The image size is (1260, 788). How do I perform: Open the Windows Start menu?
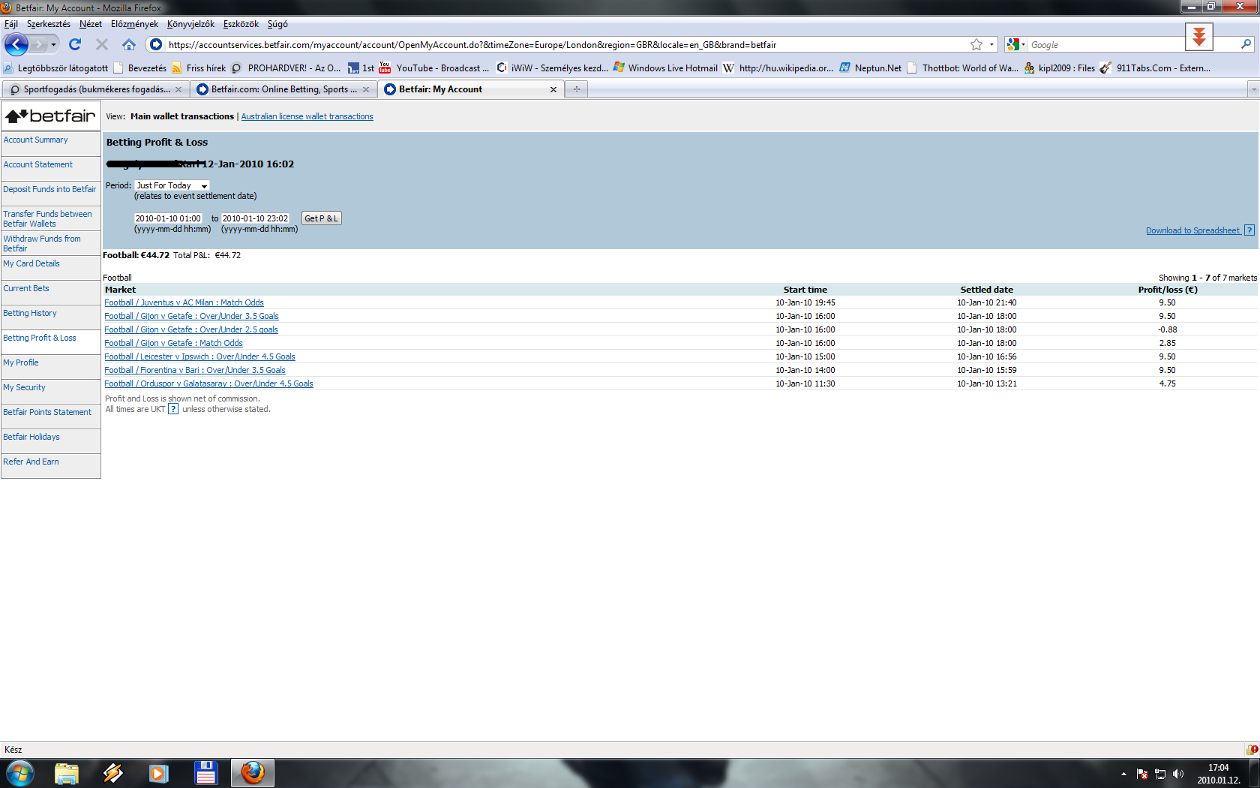tap(20, 773)
